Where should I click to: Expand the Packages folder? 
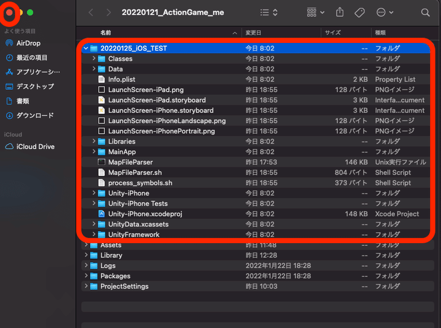tap(86, 276)
